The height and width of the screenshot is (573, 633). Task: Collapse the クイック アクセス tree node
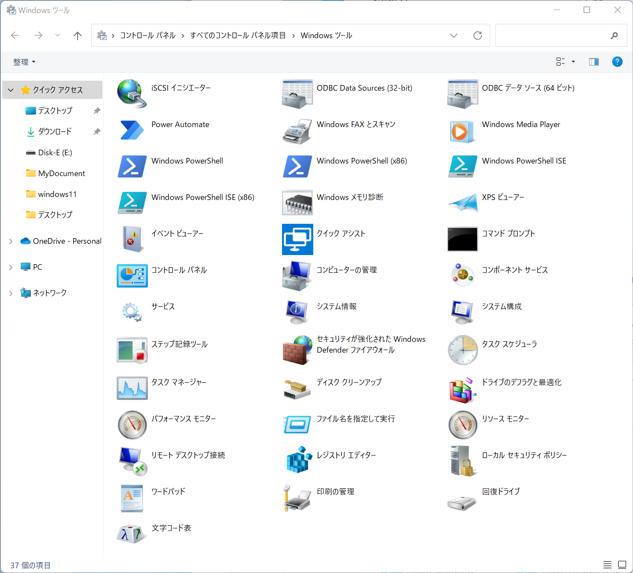(11, 90)
